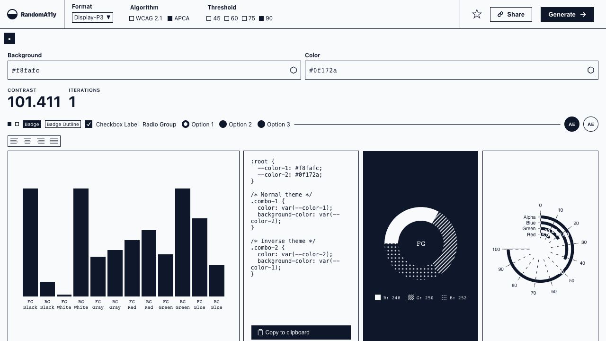Click the RandomA11y logo icon
606x341 pixels.
pos(13,15)
